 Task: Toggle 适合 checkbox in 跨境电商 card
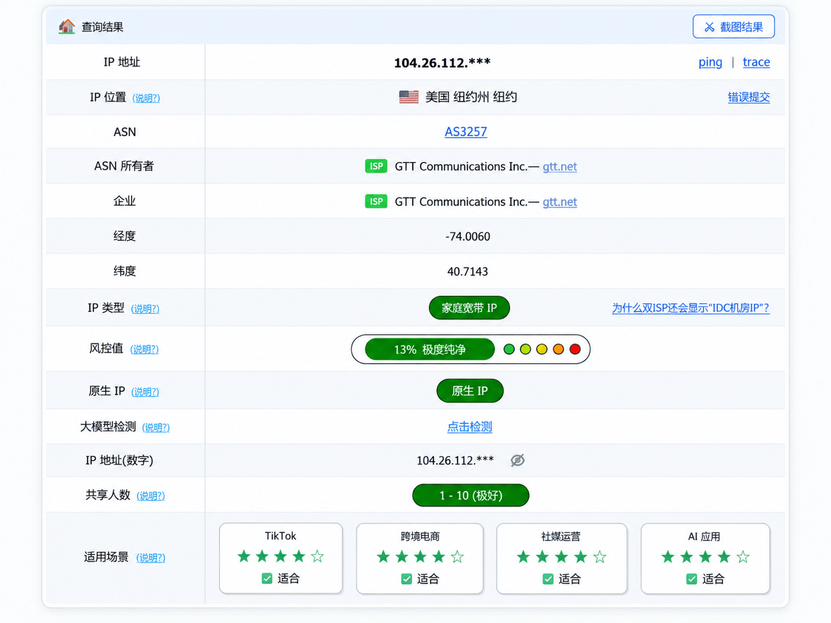[406, 579]
